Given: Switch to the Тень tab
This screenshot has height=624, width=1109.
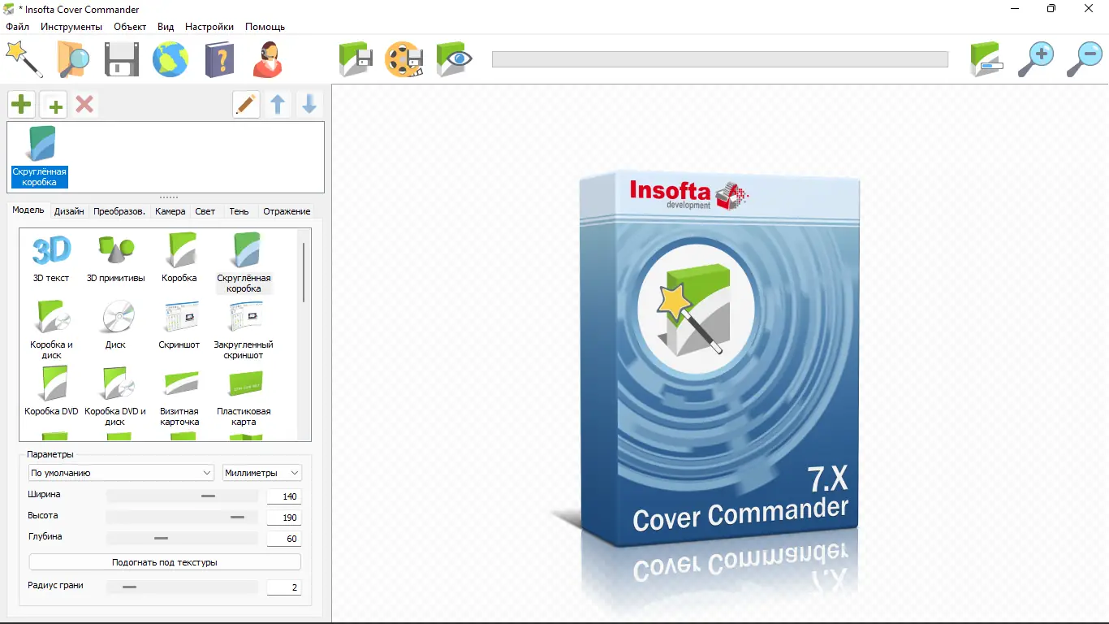Looking at the screenshot, I should [239, 211].
